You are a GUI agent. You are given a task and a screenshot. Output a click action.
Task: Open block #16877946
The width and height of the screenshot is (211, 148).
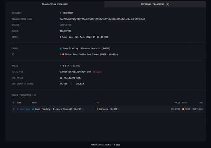(x=66, y=31)
